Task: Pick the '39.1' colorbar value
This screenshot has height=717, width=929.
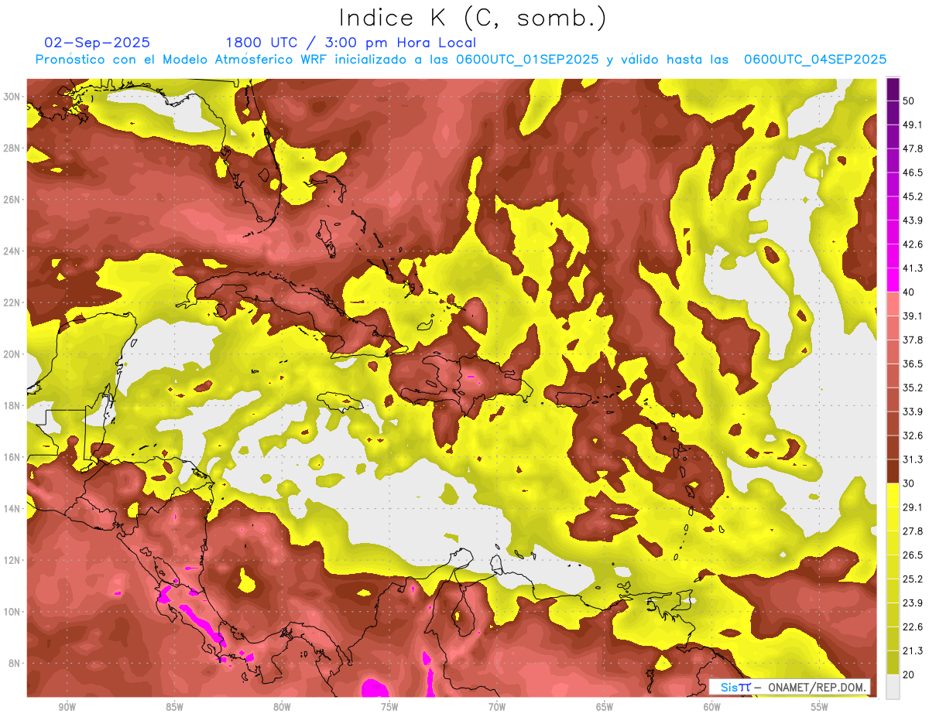Action: (914, 316)
